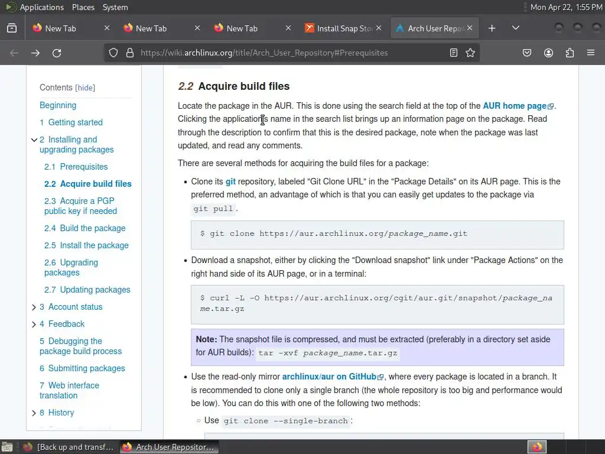Jump to Beginning in contents

(58, 105)
